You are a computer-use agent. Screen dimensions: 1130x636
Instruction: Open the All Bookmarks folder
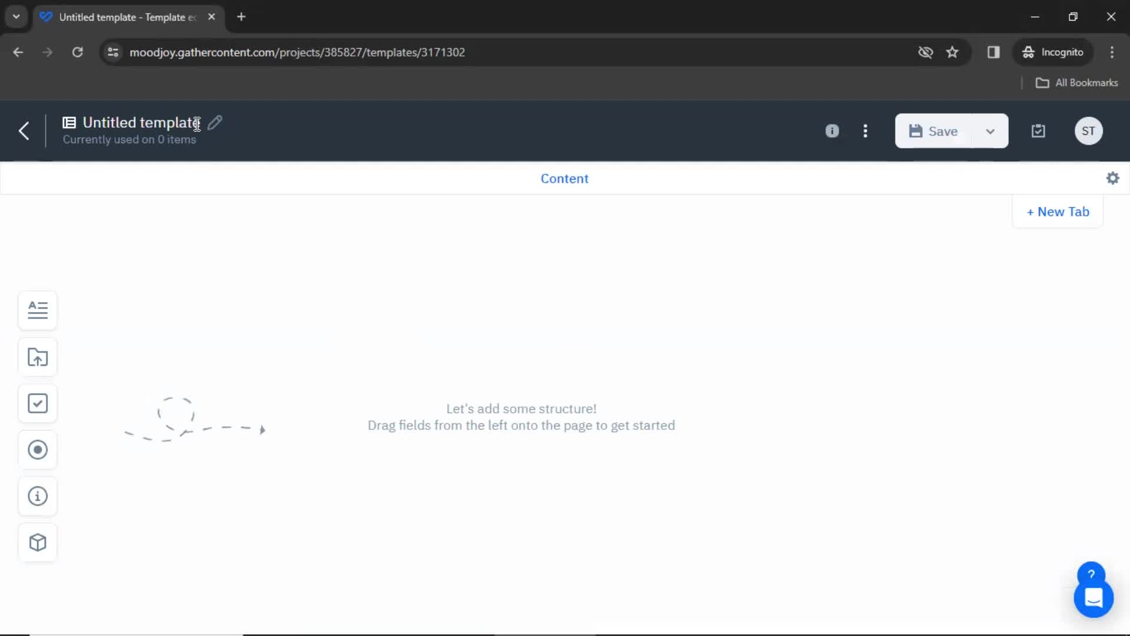(x=1077, y=83)
